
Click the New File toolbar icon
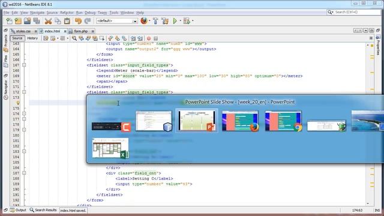pos(9,21)
